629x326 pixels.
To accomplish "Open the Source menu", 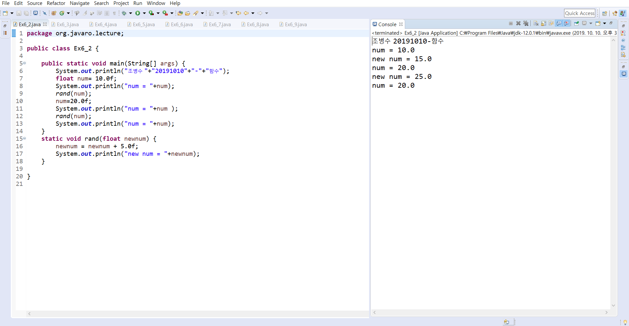I will 35,3.
